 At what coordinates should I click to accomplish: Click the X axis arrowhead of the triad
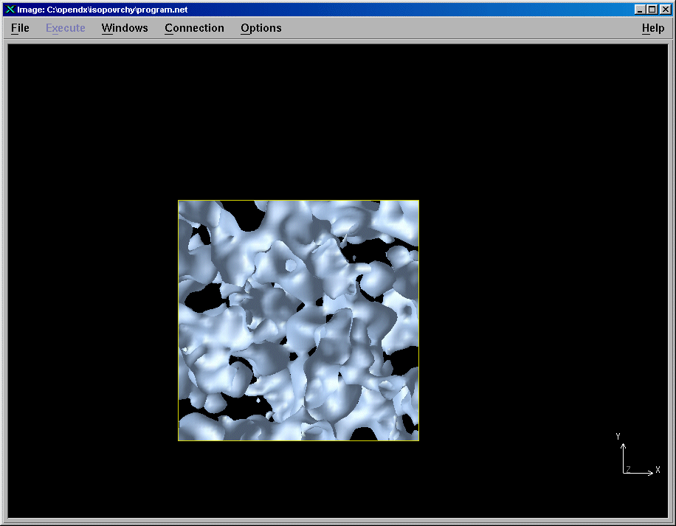tap(651, 473)
